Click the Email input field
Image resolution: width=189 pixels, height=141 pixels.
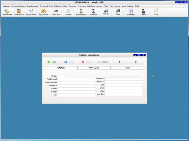[x=123, y=88]
